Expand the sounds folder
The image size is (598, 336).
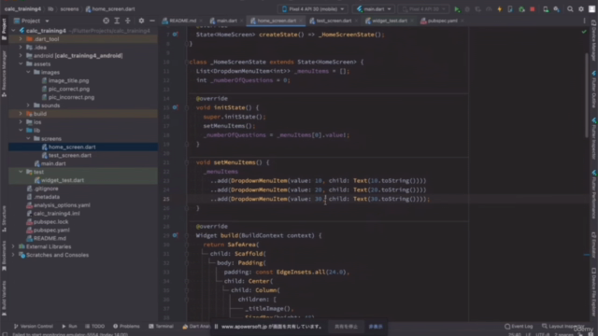click(28, 105)
